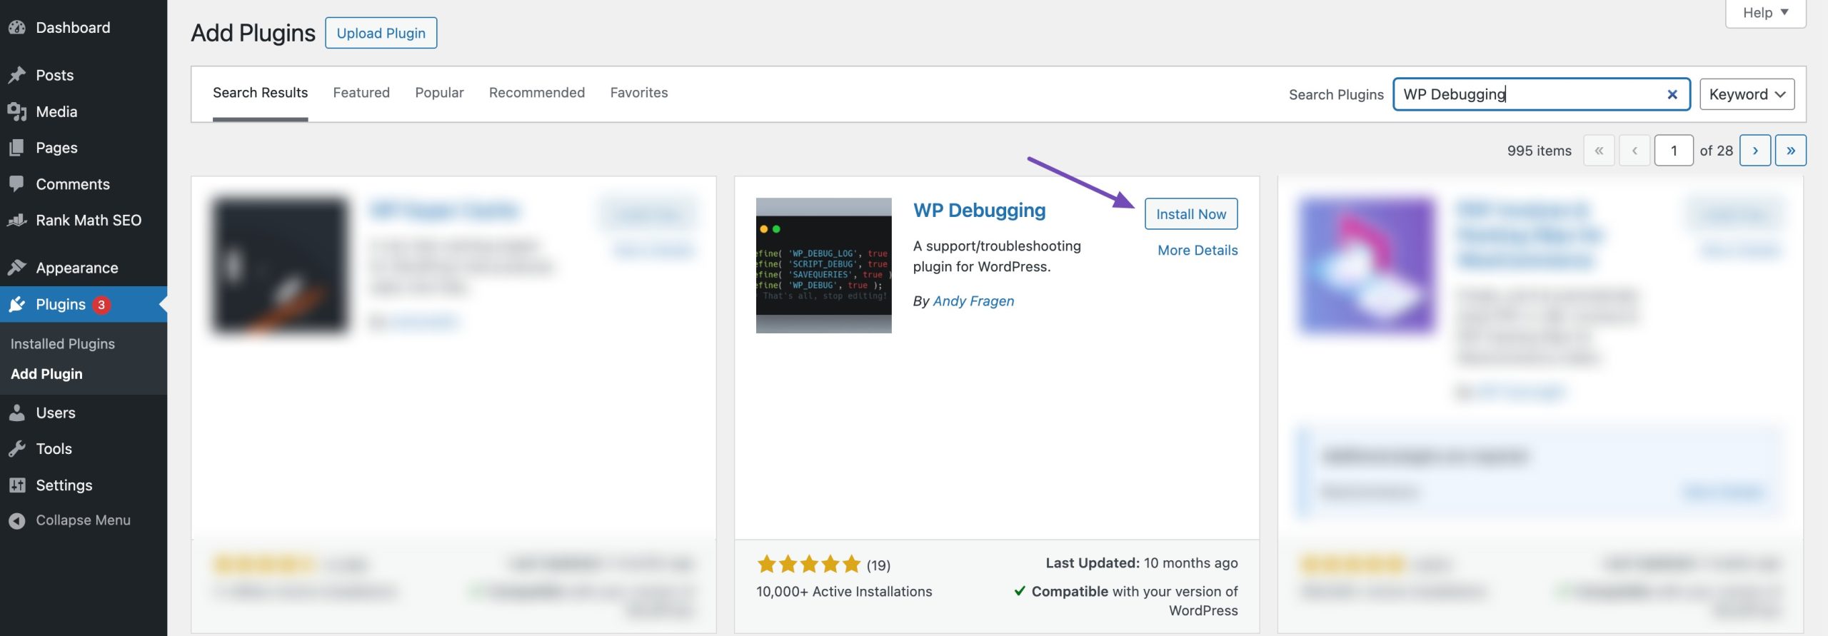Clear the plugin search with X icon
Viewport: 1828px width, 636px height.
pyautogui.click(x=1672, y=94)
